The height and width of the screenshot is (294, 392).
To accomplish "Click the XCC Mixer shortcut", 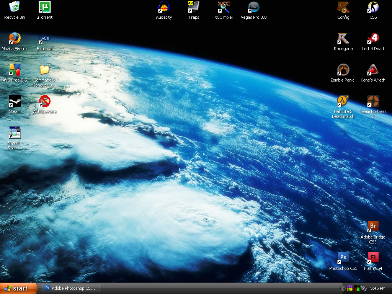I will (x=224, y=7).
